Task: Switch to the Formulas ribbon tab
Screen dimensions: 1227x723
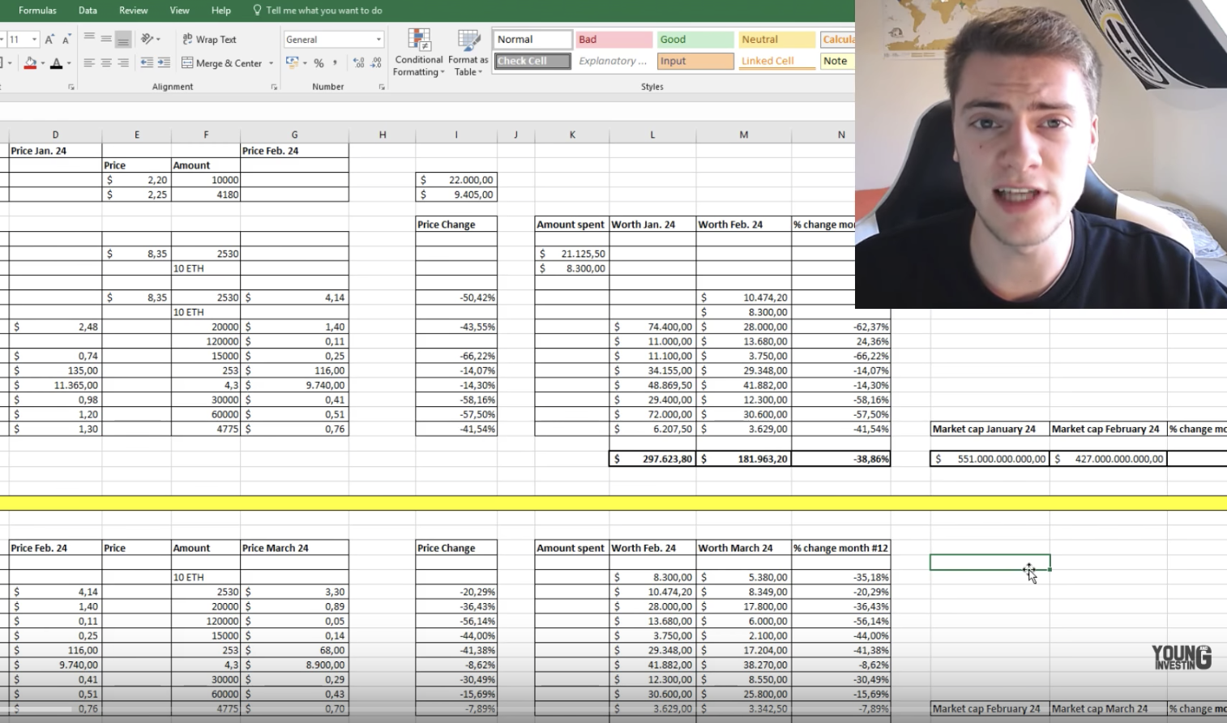Action: 37,11
